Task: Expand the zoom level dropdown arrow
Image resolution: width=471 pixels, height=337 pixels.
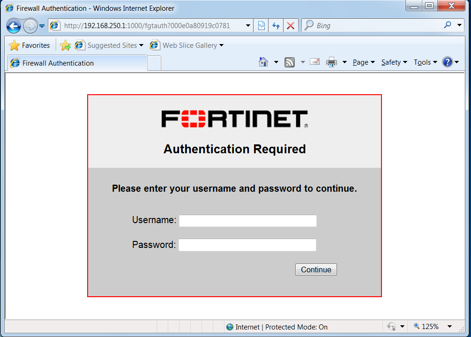Action: point(449,327)
